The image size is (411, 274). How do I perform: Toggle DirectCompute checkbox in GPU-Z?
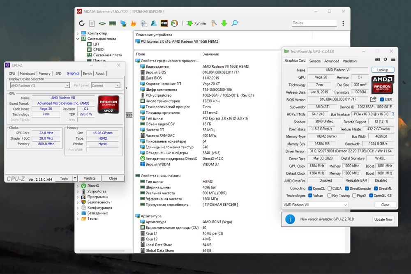coord(347,189)
